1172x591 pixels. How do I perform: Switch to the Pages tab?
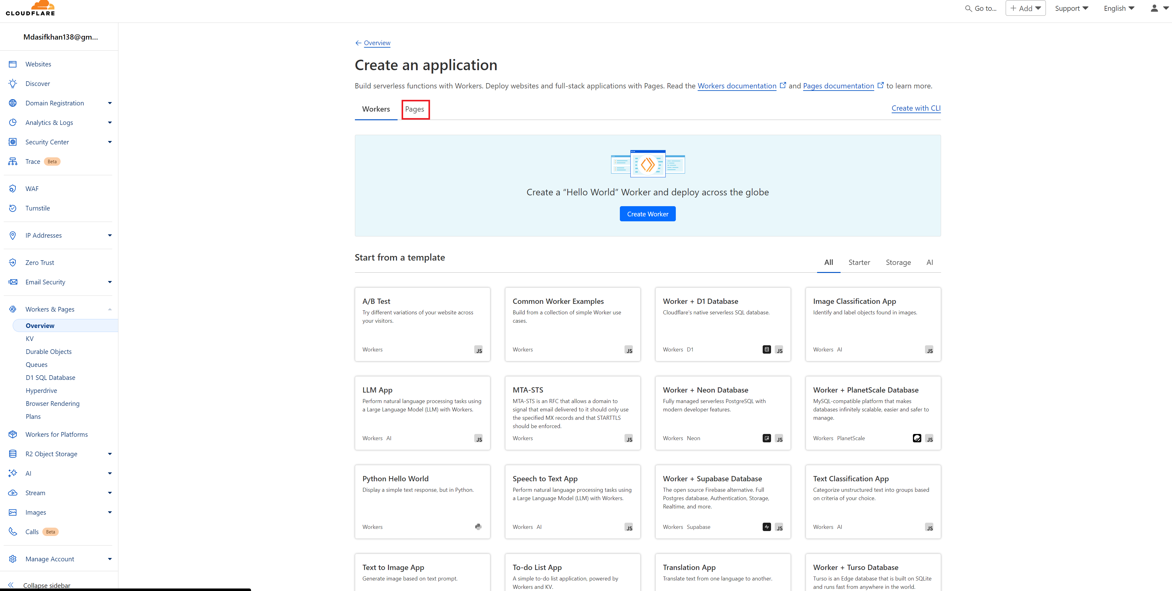(x=415, y=109)
